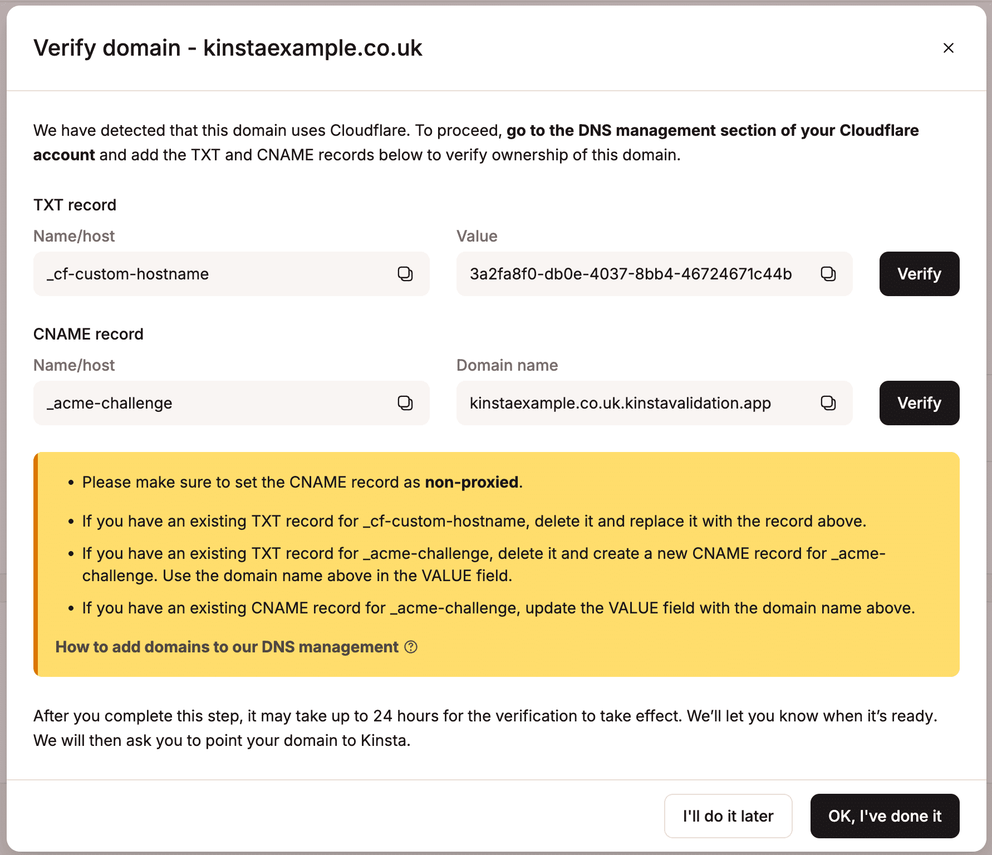Screen dimensions: 992x855
Task: Verify the CNAME record
Action: click(919, 403)
